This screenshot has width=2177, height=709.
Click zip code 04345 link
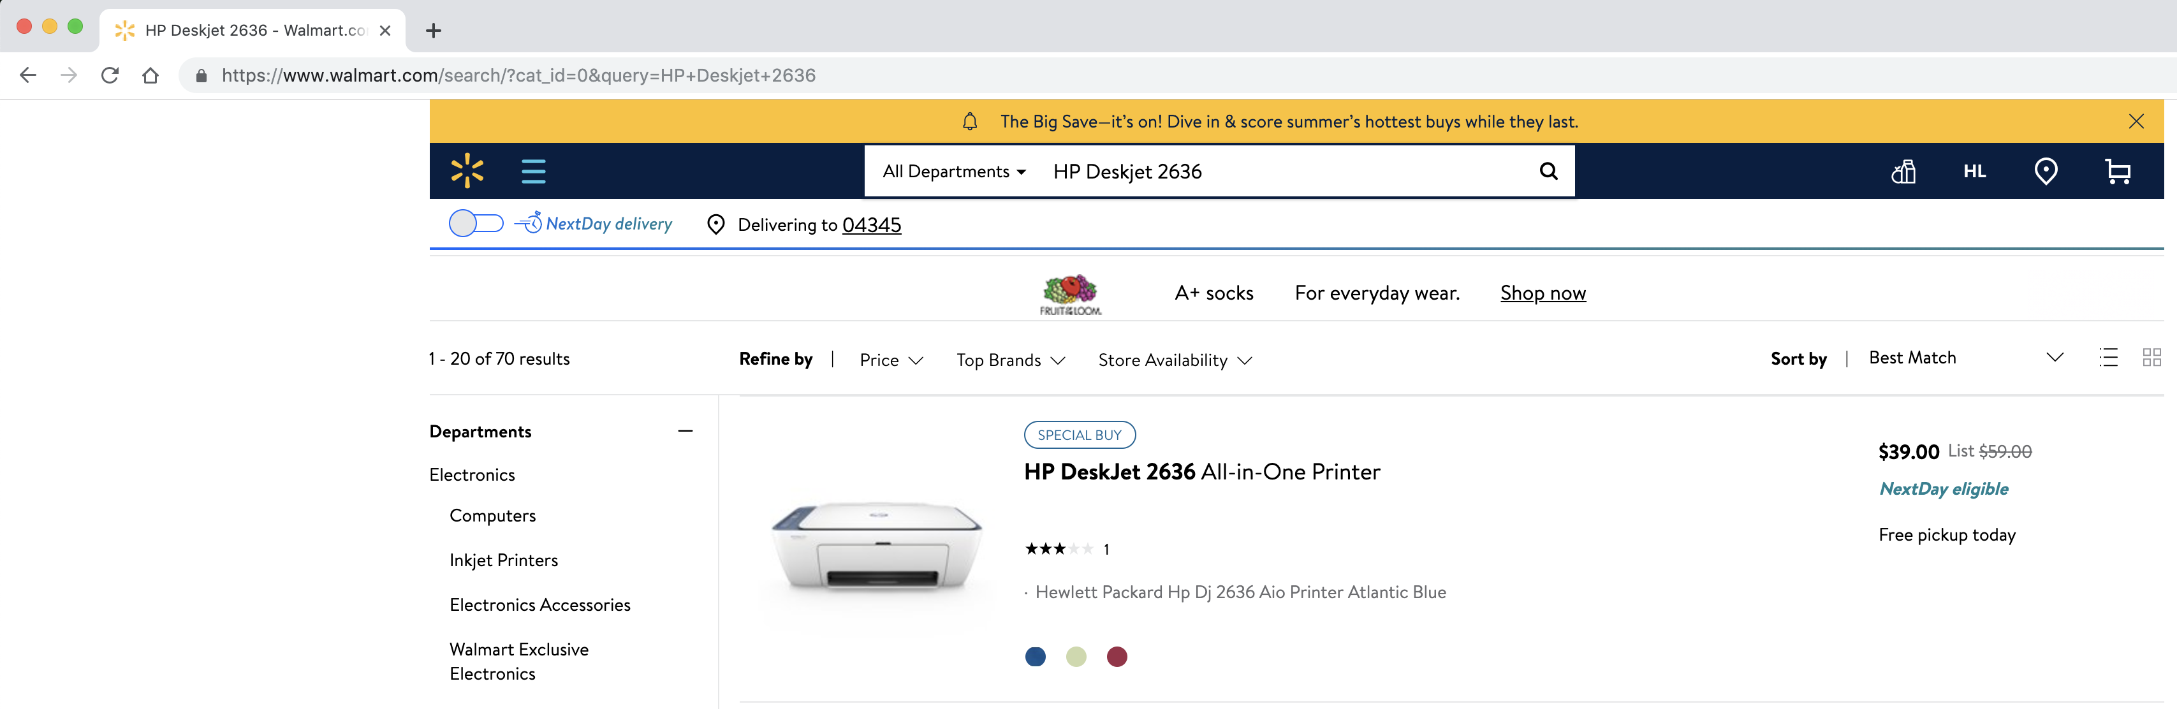pyautogui.click(x=871, y=225)
